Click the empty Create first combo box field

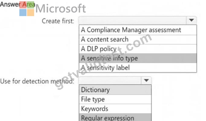click(x=132, y=20)
